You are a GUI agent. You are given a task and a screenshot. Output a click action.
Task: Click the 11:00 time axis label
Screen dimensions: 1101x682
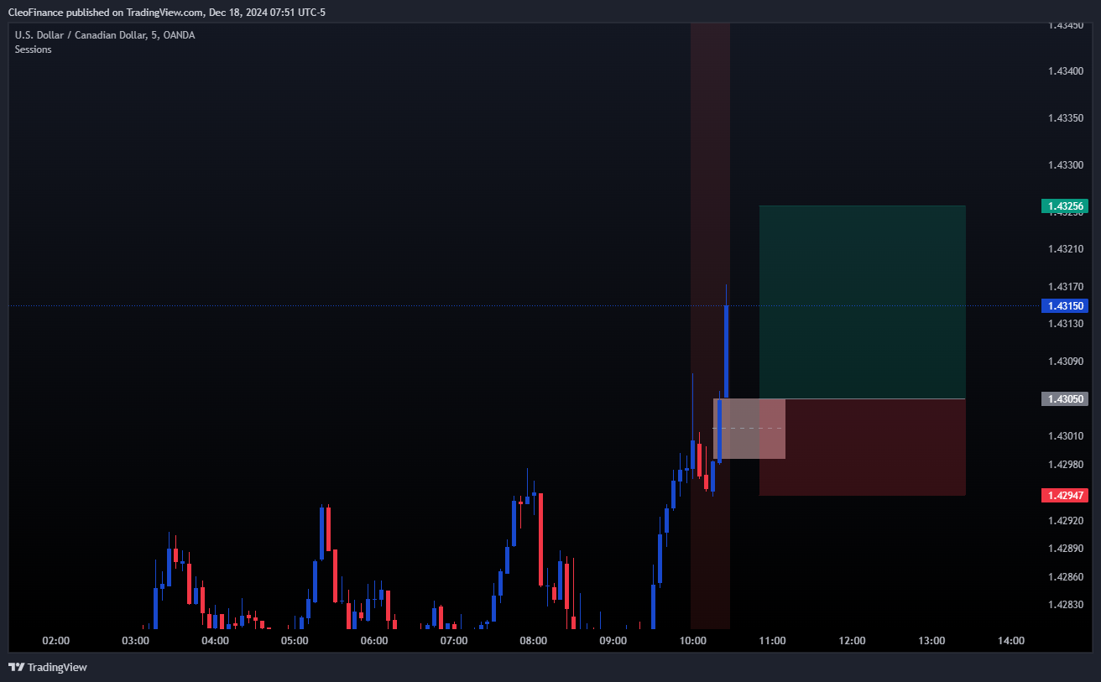[772, 641]
